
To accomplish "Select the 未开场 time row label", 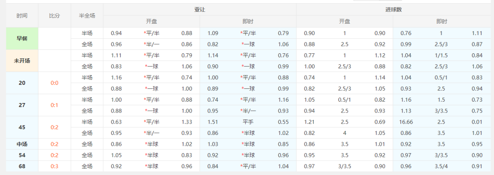I will (x=22, y=61).
